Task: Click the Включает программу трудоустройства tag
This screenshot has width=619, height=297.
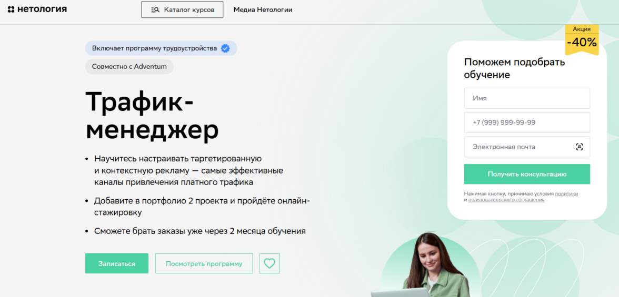Action: [161, 48]
